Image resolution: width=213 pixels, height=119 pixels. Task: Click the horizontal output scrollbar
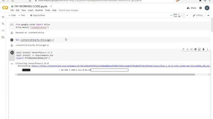tap(106, 74)
